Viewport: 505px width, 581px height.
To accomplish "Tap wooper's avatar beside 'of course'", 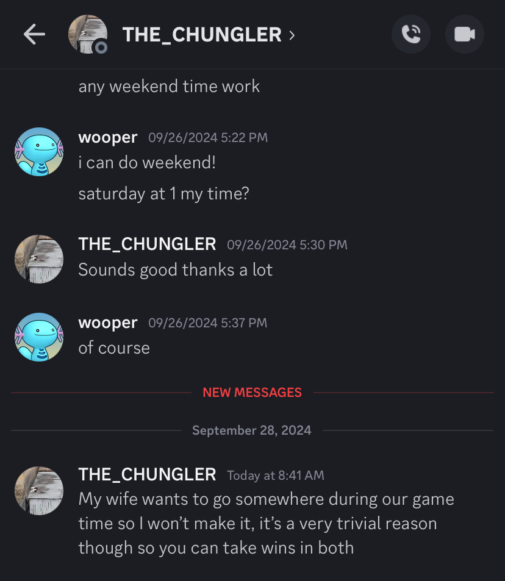I will point(39,337).
